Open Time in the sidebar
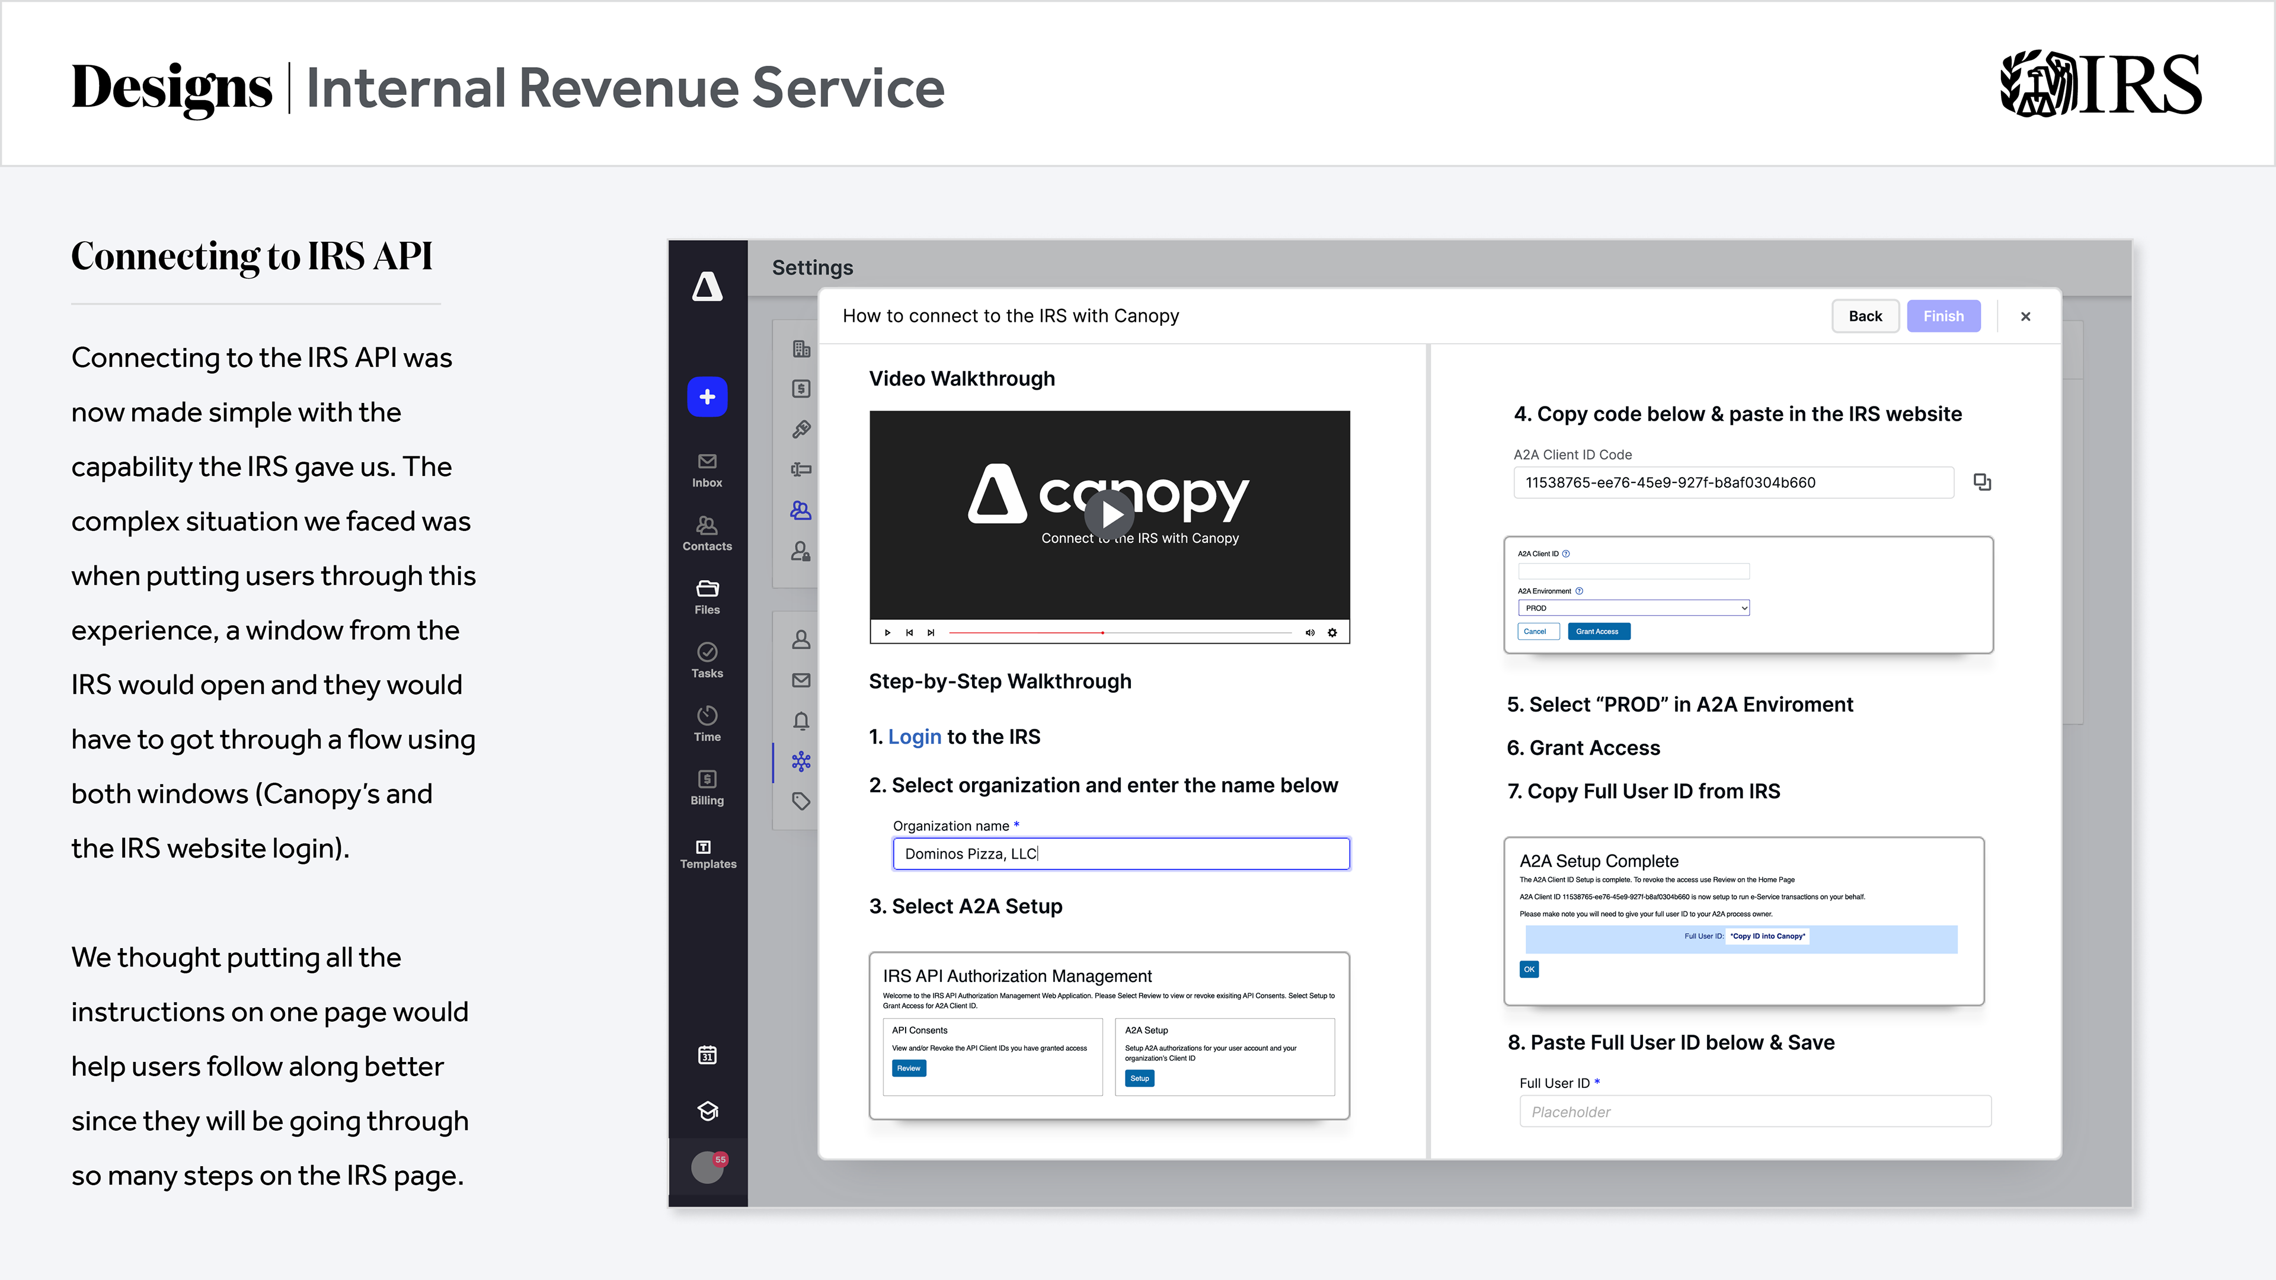 tap(707, 724)
